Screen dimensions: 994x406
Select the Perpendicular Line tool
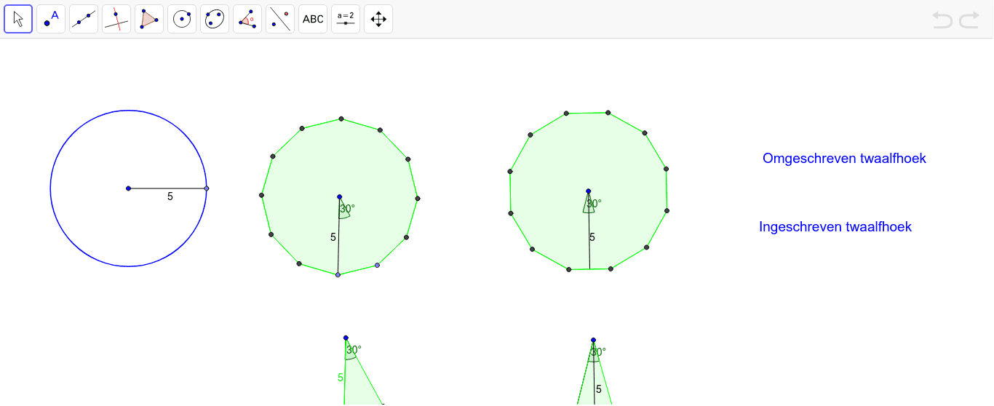[116, 19]
